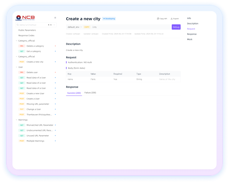Click status dot beside Delete user
Image resolution: width=229 pixels, height=183 pixels.
[55, 72]
